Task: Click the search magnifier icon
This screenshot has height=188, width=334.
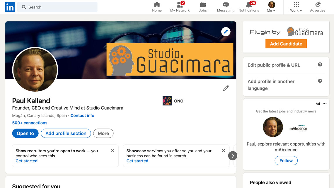Action: [x=24, y=7]
